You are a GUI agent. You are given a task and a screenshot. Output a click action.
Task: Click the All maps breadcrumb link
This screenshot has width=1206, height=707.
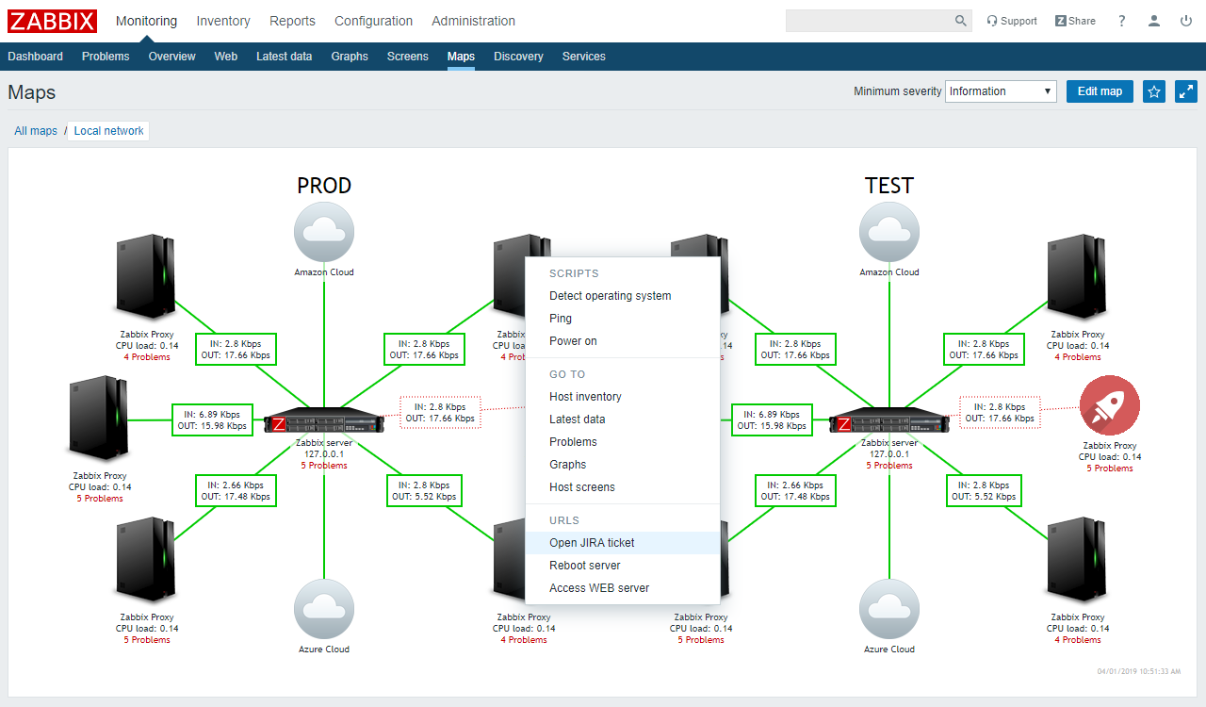[36, 131]
